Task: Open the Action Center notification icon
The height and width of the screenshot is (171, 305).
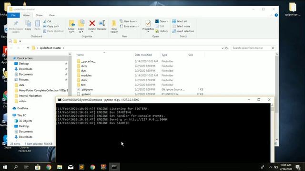Action: 298,167
